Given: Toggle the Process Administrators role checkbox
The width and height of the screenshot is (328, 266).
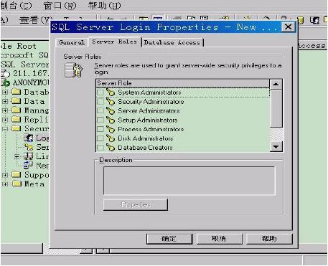Looking at the screenshot, I should click(x=100, y=129).
